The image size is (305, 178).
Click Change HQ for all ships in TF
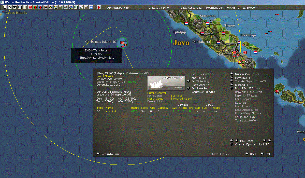(x=252, y=144)
